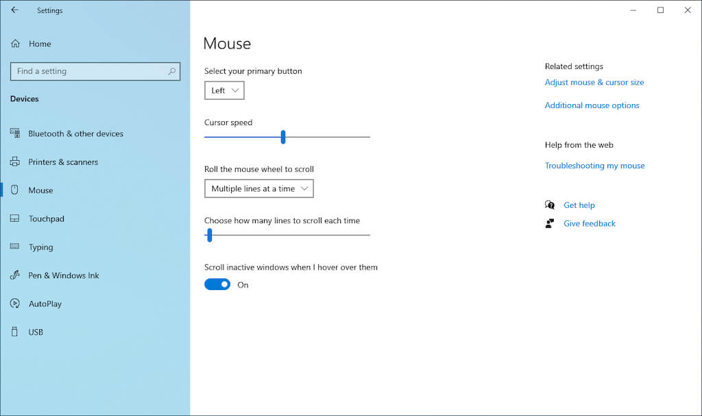The image size is (702, 416).
Task: Click the Get help link
Action: pos(579,205)
